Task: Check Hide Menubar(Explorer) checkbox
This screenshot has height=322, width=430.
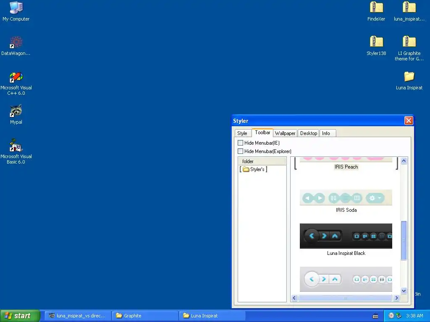Action: pyautogui.click(x=240, y=151)
